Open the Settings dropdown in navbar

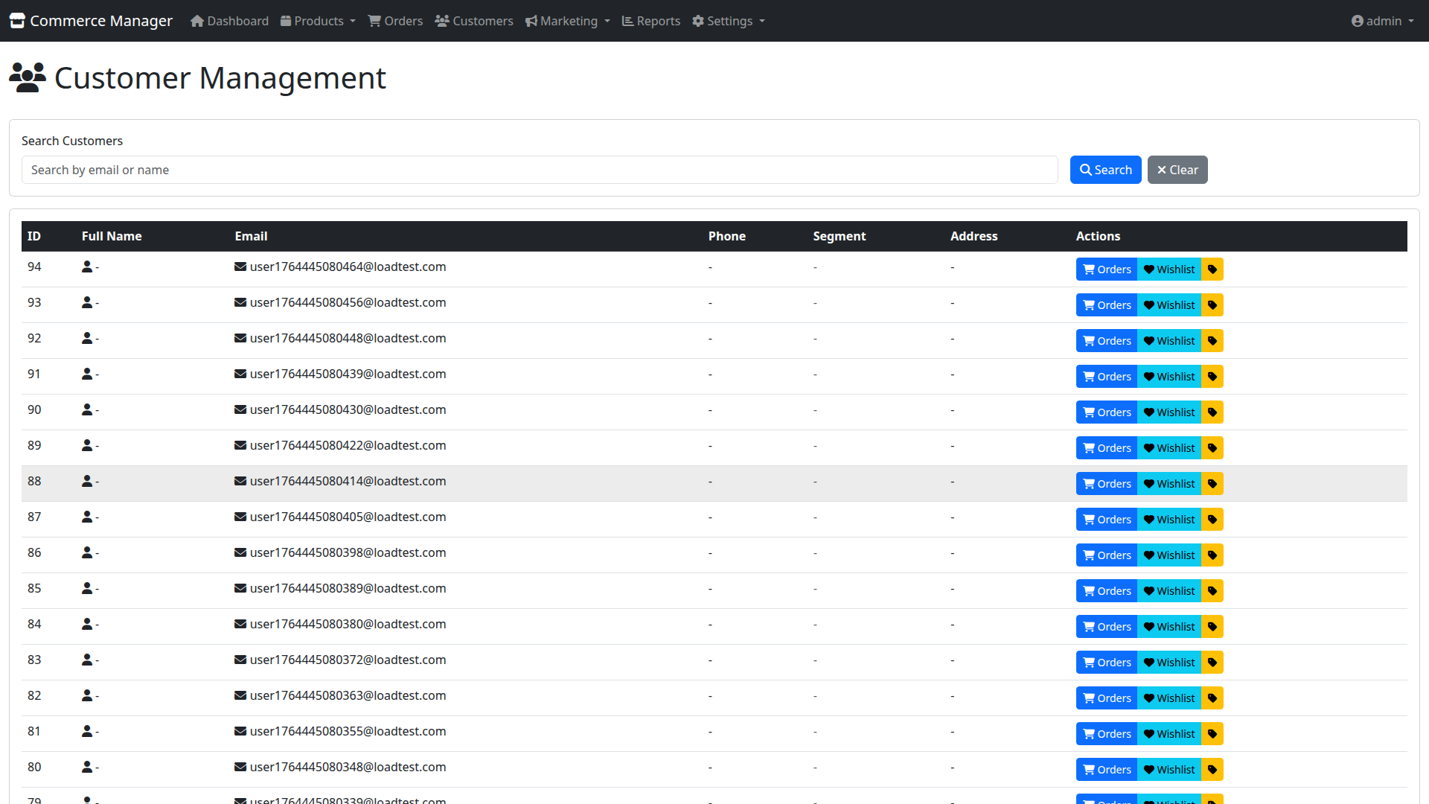point(728,21)
